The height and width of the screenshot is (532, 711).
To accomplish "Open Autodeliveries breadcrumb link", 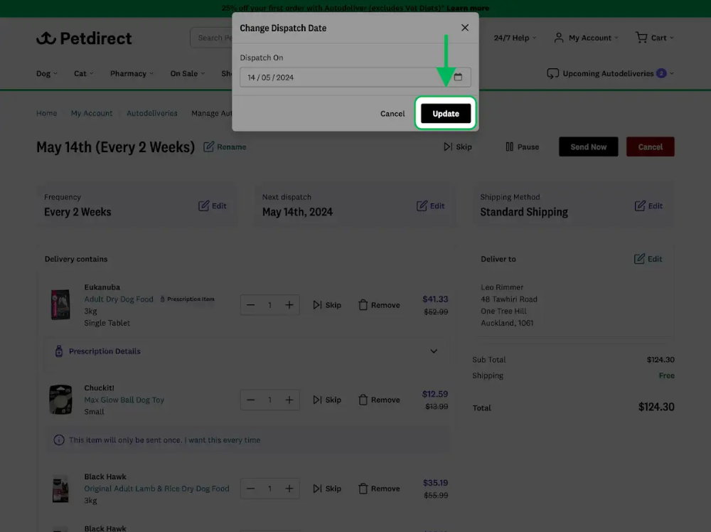I will coord(152,113).
